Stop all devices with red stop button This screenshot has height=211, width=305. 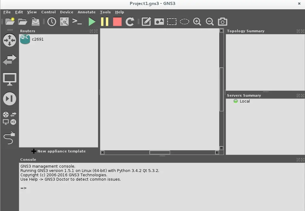tap(117, 22)
